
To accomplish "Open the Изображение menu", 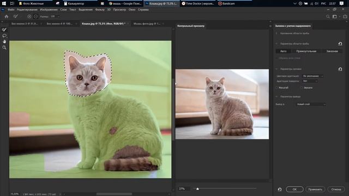I will 49,10.
